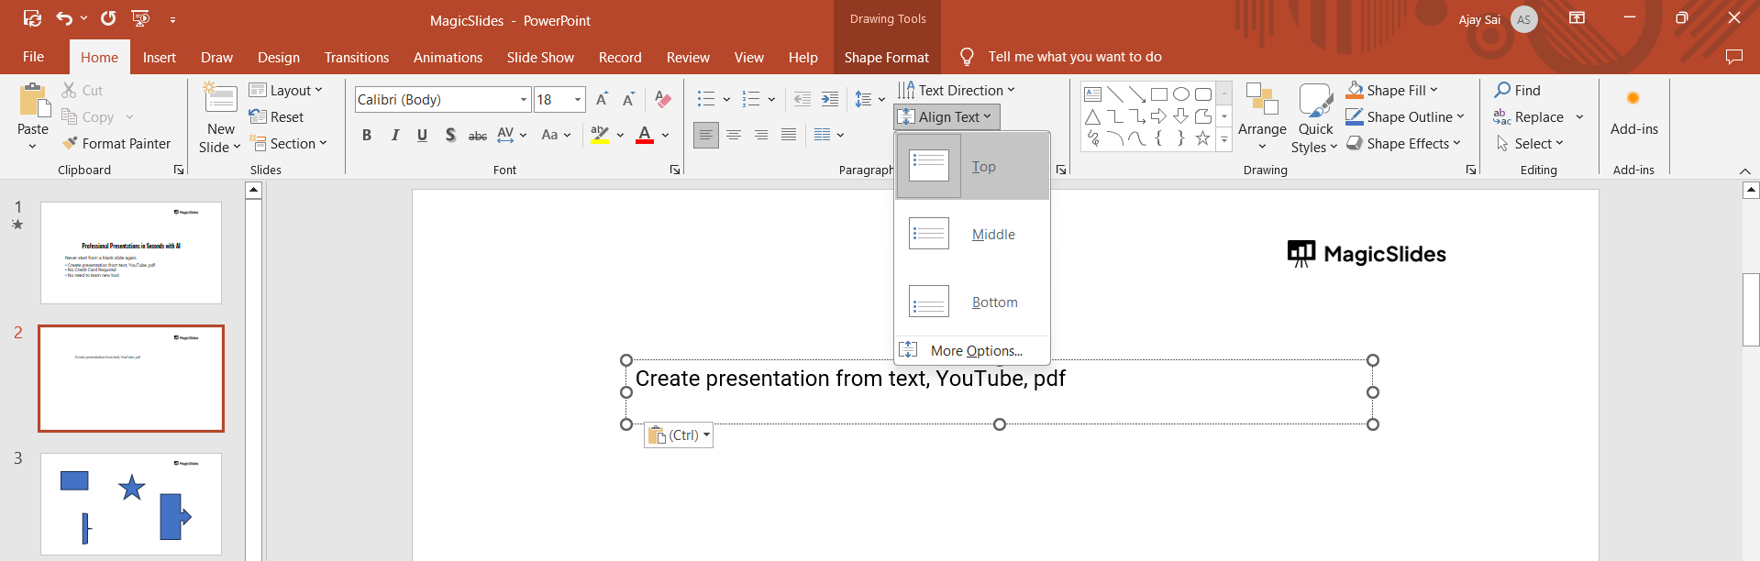Click the Text Shadow icon
This screenshot has height=561, width=1760.
449,135
